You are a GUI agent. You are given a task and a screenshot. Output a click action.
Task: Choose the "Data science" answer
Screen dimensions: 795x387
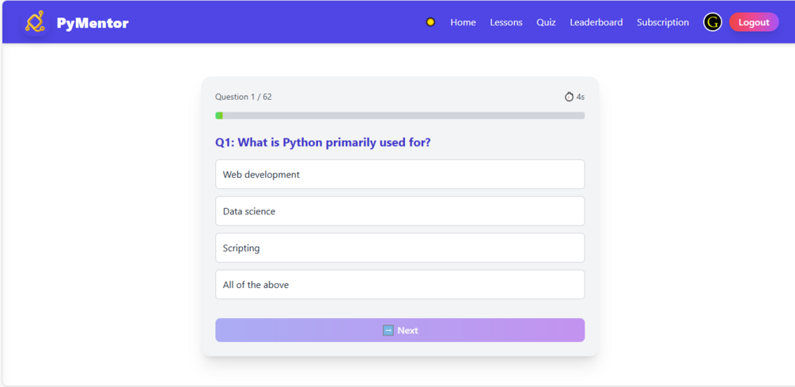tap(399, 211)
